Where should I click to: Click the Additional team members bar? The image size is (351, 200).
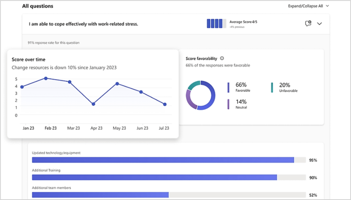pos(100,195)
